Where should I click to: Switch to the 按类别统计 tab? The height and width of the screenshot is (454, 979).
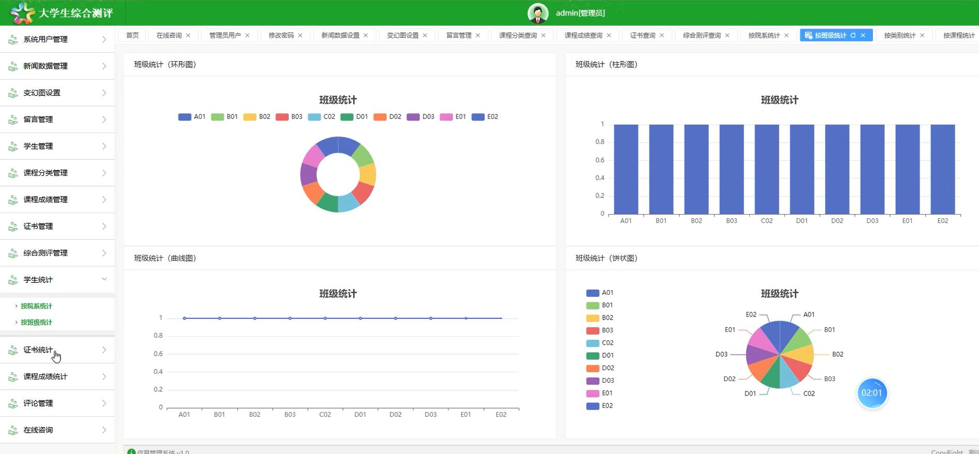(900, 35)
